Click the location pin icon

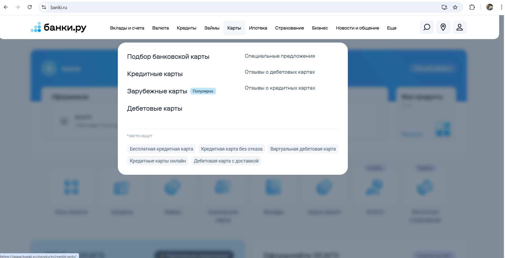pos(443,27)
